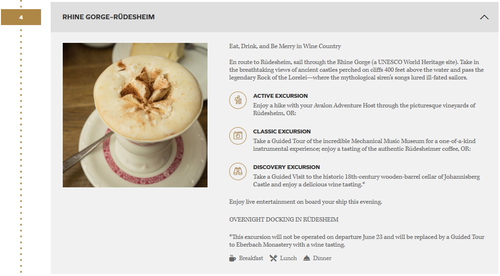Click the dotted itinerary timeline line
Viewport: 500px width, 276px height.
click(21, 150)
